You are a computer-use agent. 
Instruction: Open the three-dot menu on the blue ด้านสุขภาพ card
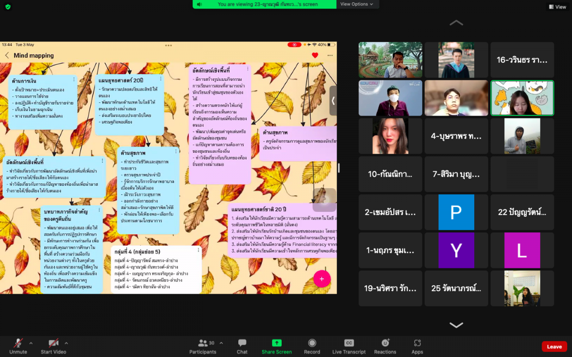175,152
